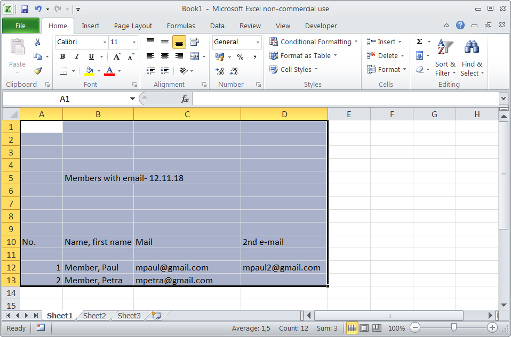Screen dimensions: 511x337
Task: Enable bottom vertical alignment
Action: pyautogui.click(x=179, y=42)
